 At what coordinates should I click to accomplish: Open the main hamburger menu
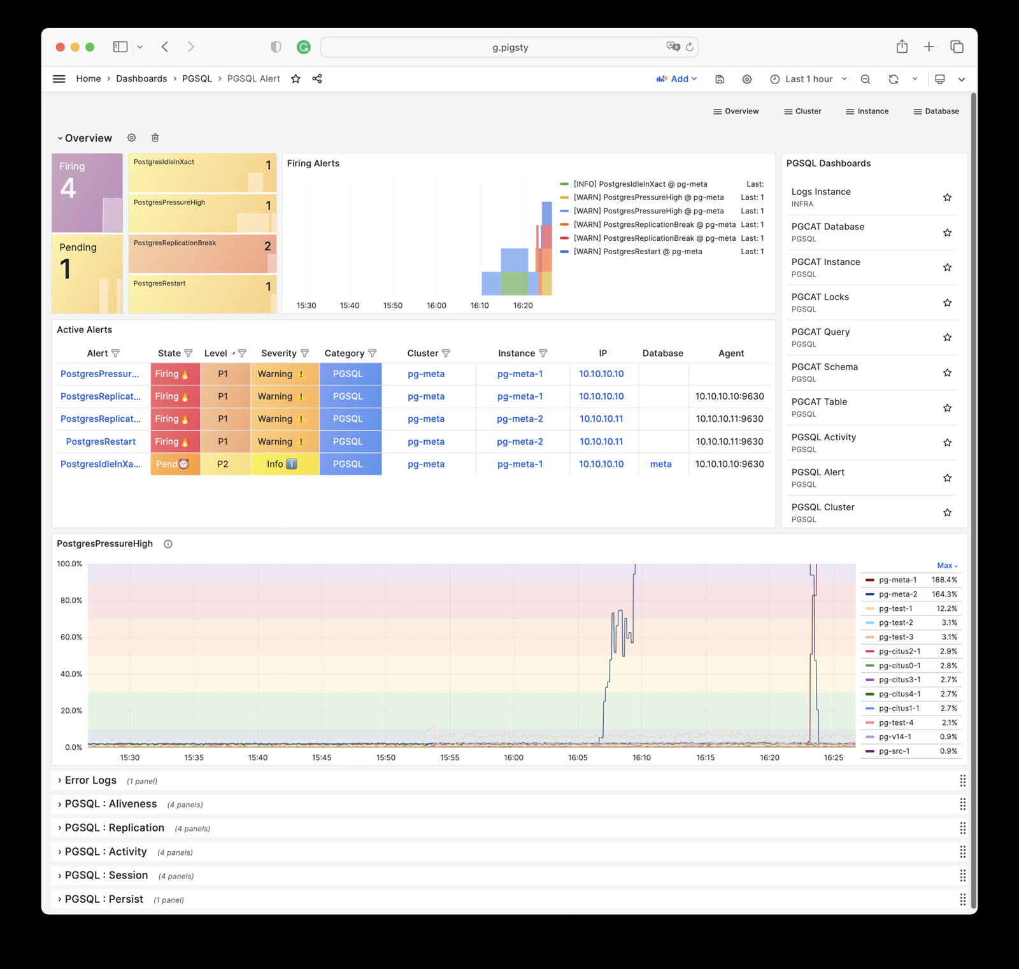(59, 78)
